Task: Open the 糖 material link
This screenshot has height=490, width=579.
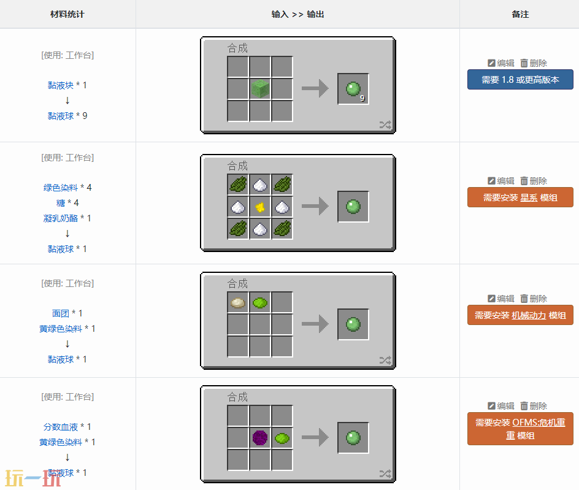Action: 61,203
